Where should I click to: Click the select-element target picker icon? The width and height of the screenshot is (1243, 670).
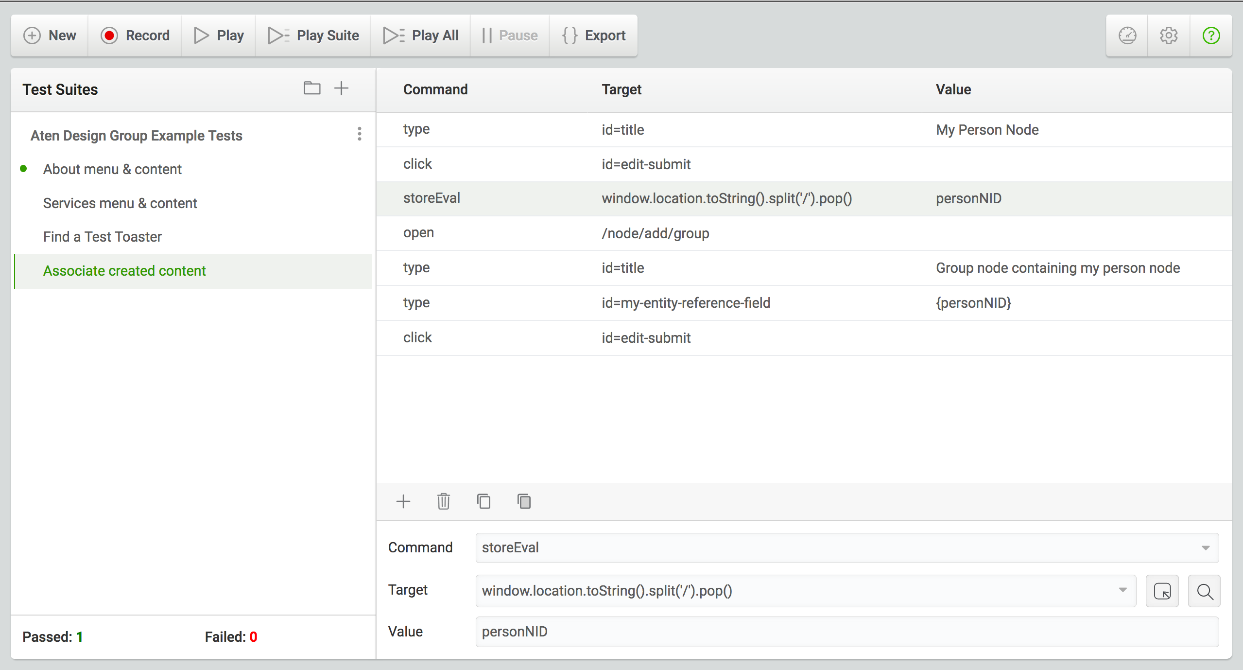(1162, 591)
